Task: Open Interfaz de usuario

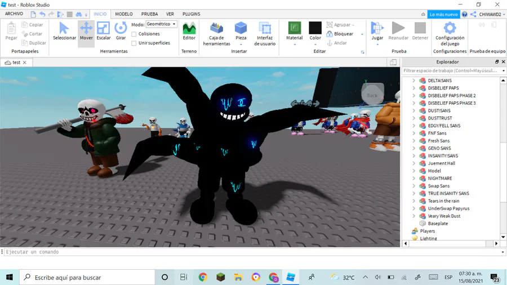Action: (x=265, y=34)
